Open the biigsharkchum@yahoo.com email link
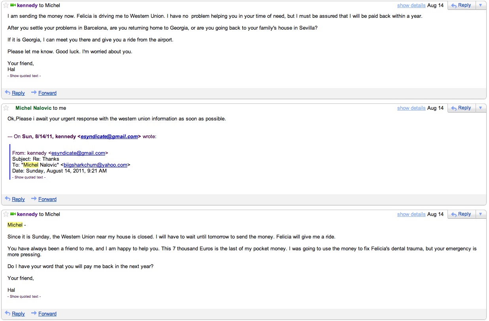The width and height of the screenshot is (489, 321). [95, 165]
